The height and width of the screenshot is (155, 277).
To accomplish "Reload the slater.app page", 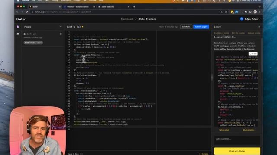I will (27, 12).
